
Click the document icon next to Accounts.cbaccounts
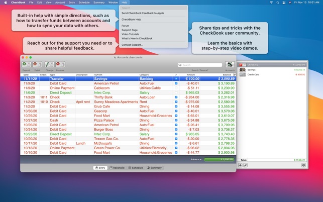point(115,57)
